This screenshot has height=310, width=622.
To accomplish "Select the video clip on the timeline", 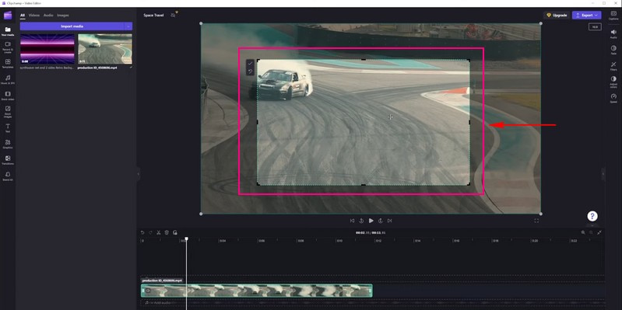I will (257, 291).
